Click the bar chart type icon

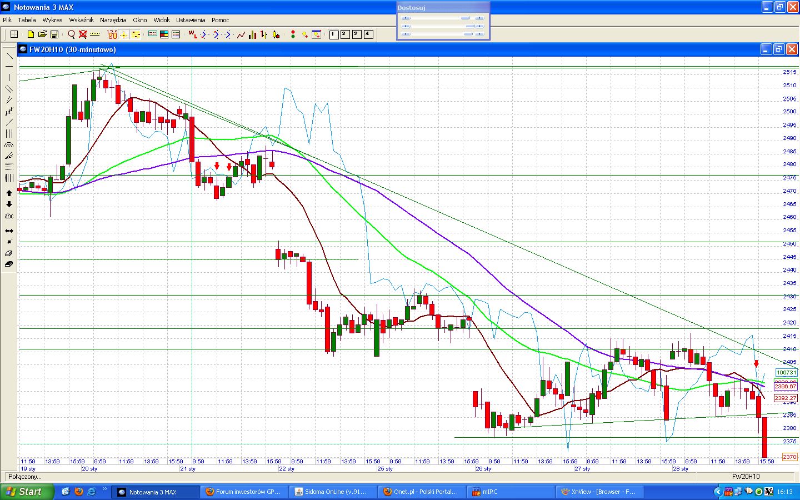click(253, 34)
